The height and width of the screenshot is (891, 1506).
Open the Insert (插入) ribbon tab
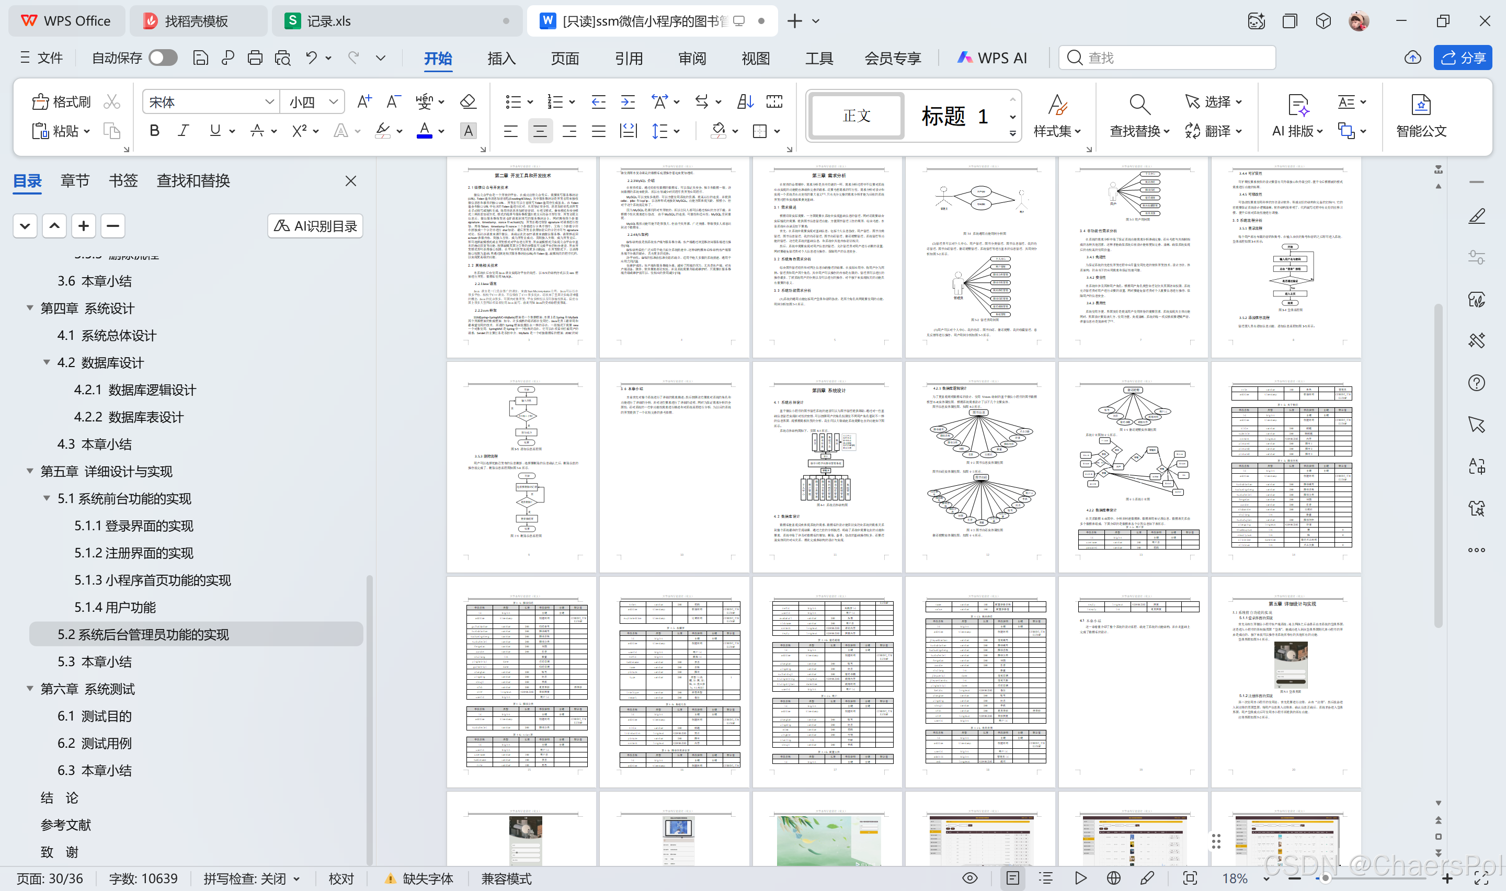tap(501, 58)
